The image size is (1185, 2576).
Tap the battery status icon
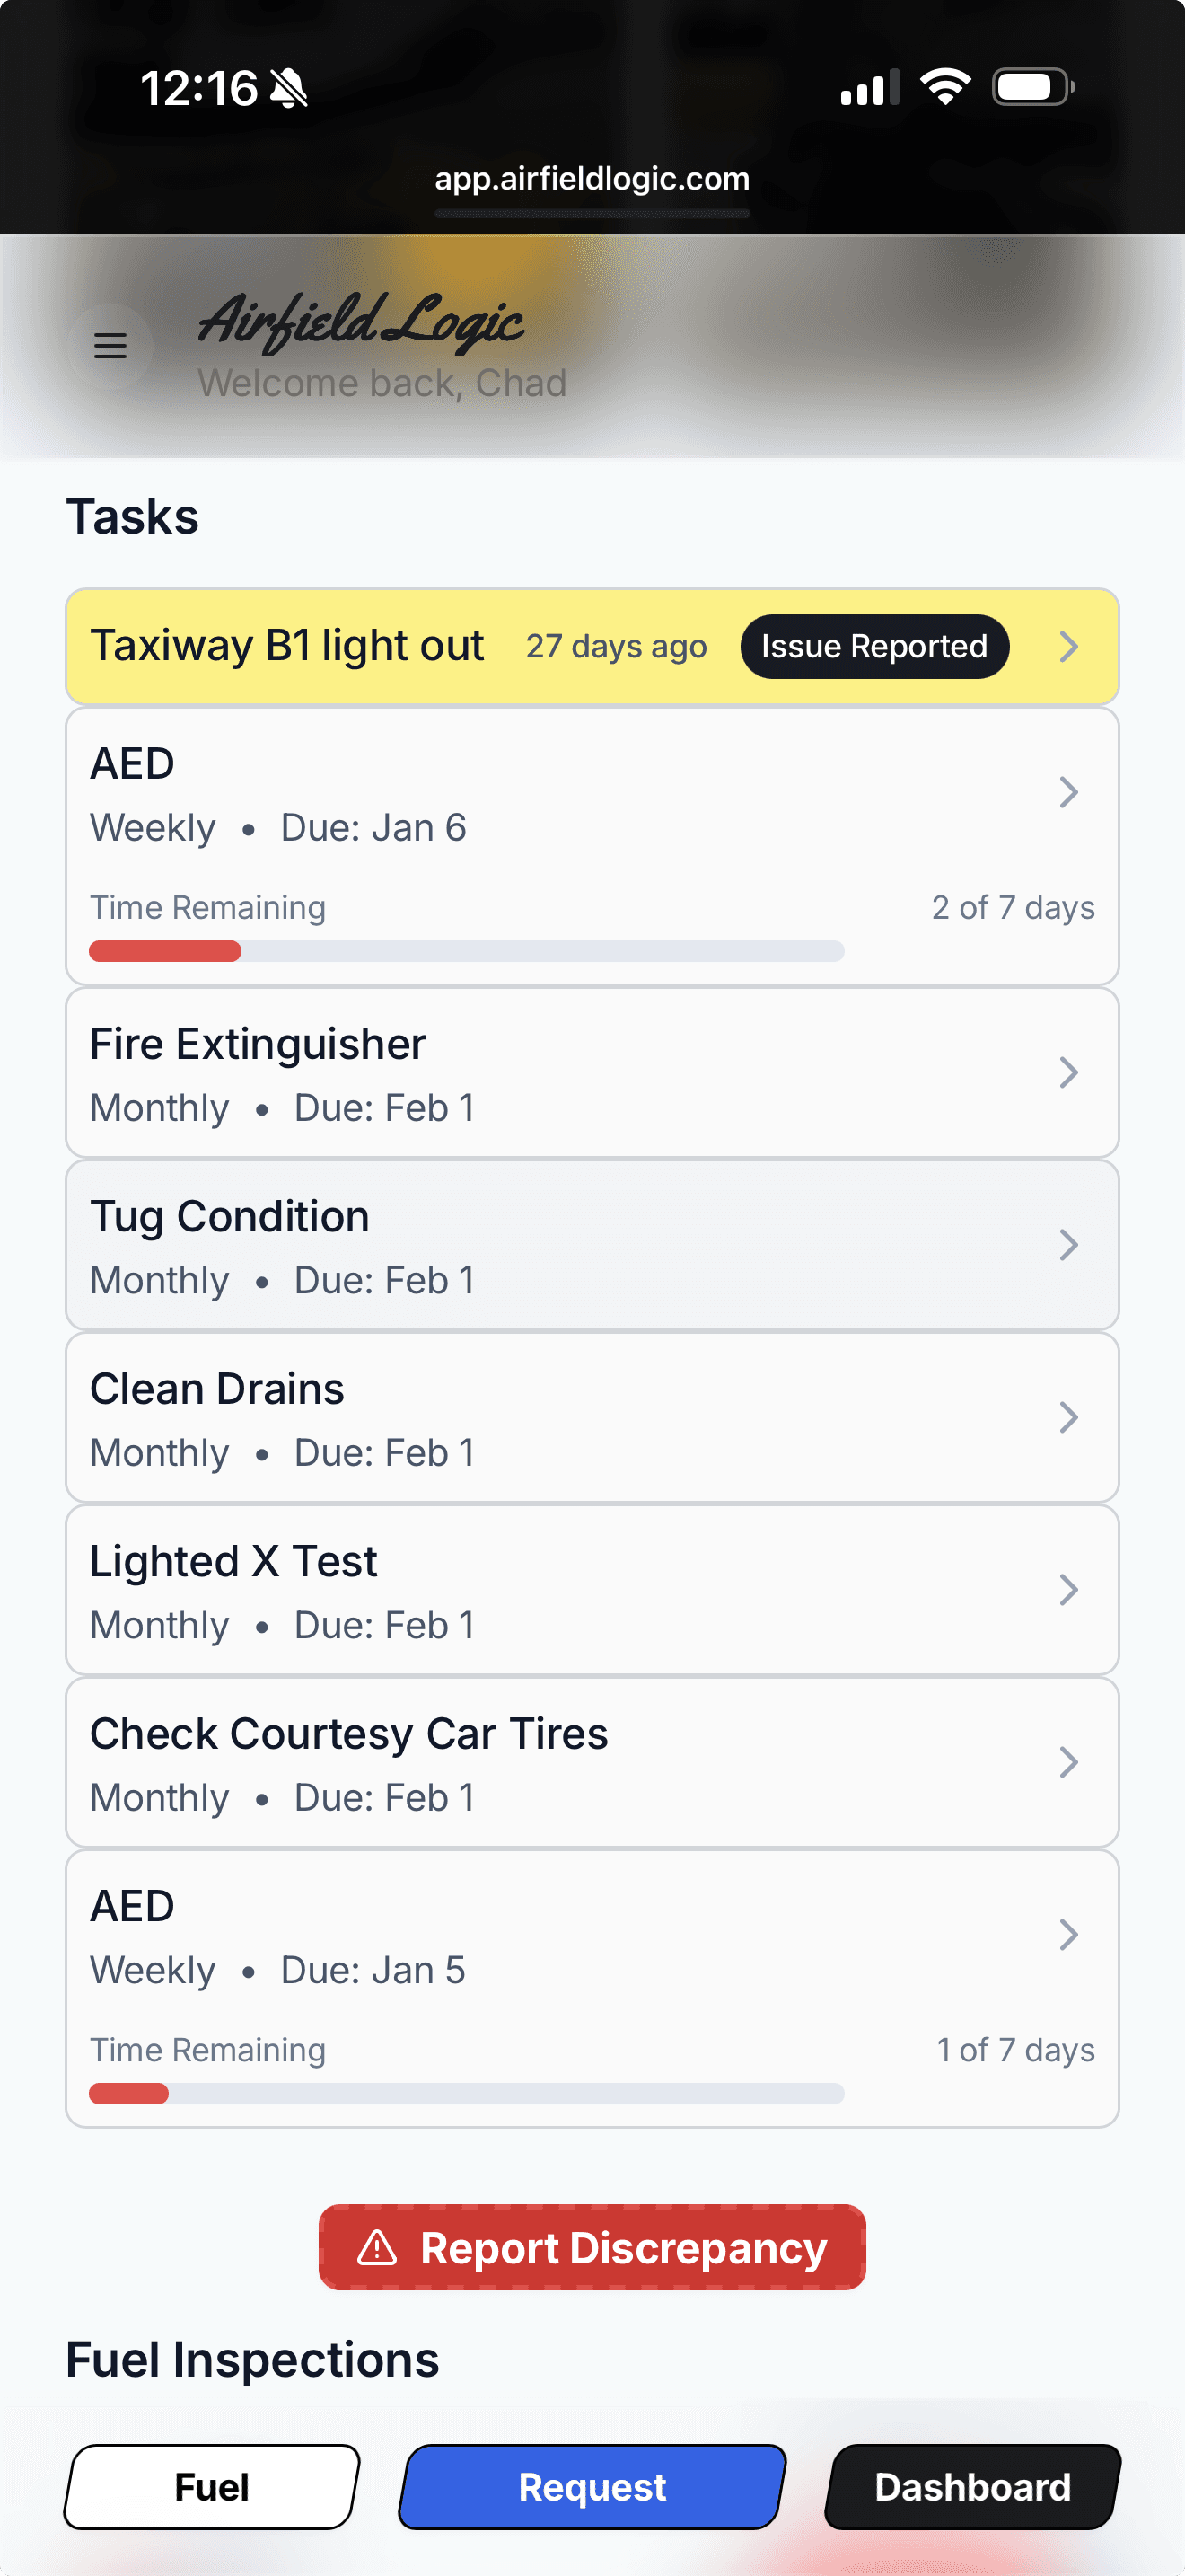(1032, 87)
